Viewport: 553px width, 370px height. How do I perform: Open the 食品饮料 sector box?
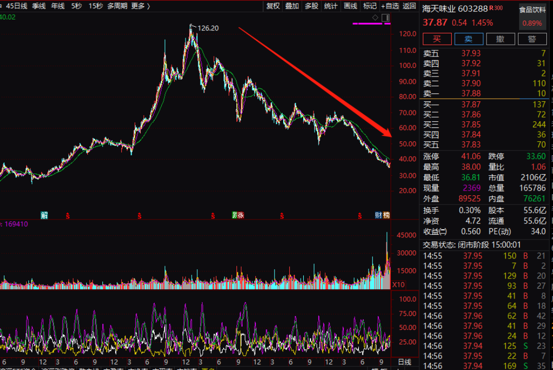pos(532,16)
